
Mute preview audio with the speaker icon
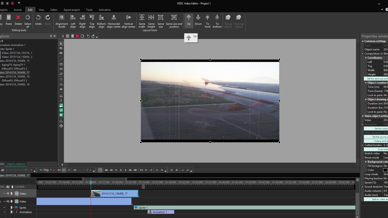click(x=75, y=170)
